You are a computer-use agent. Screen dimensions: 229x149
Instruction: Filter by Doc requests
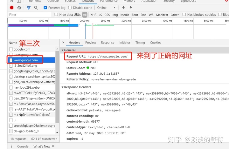143,15
